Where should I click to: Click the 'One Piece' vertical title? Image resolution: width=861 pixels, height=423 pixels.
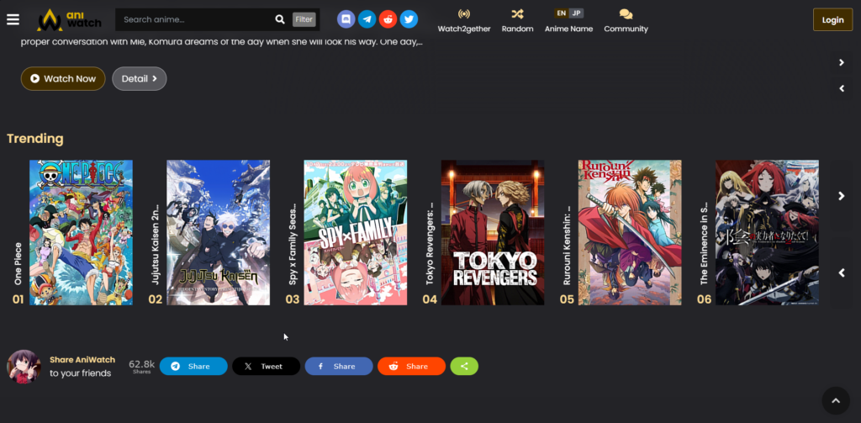pos(18,264)
